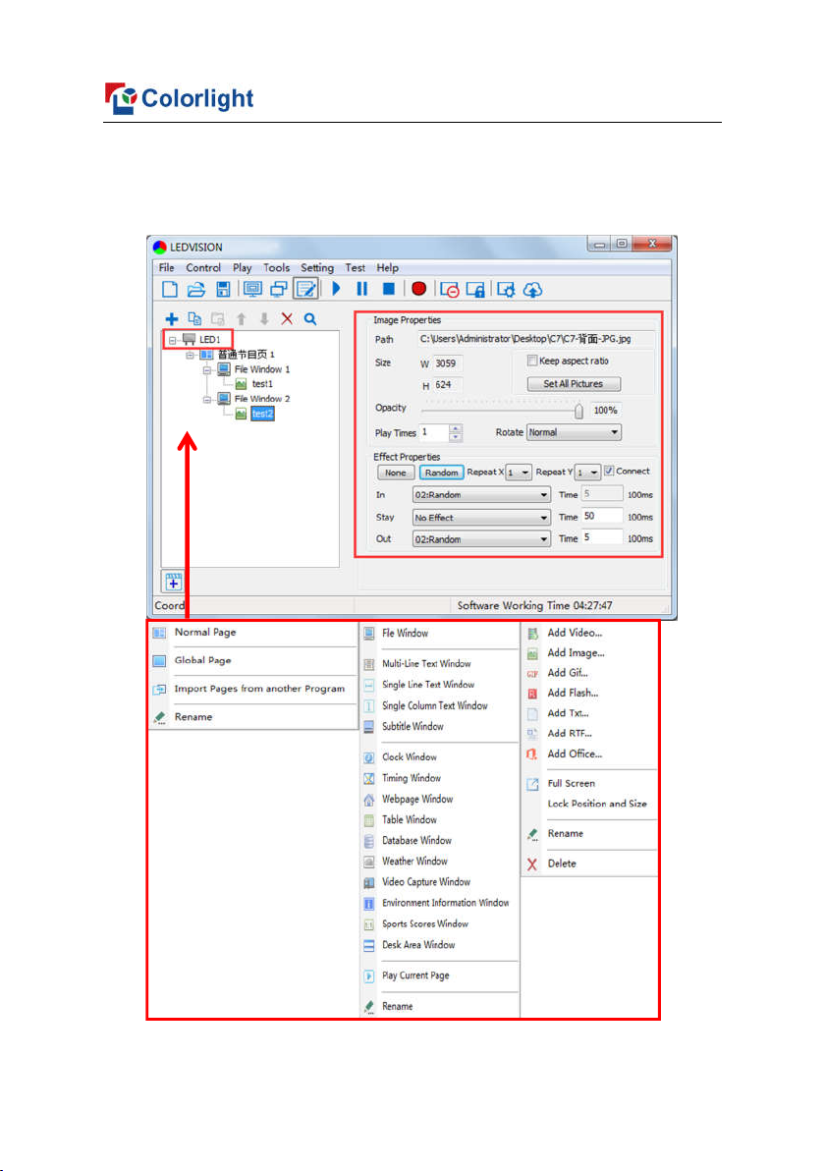The height and width of the screenshot is (1171, 825).
Task: Click the blue plus Add icon above tree
Action: [x=172, y=319]
